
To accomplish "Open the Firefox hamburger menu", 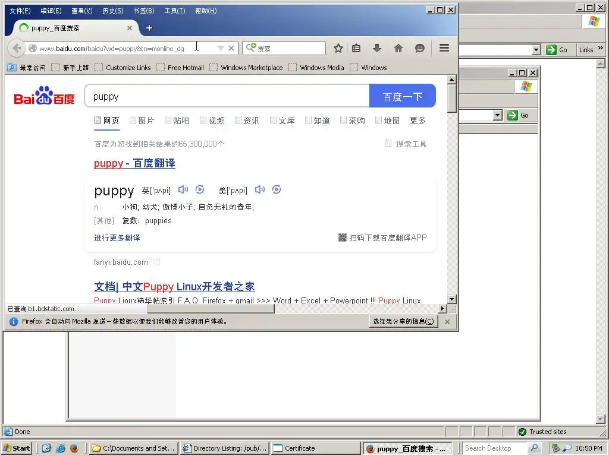I will point(444,48).
